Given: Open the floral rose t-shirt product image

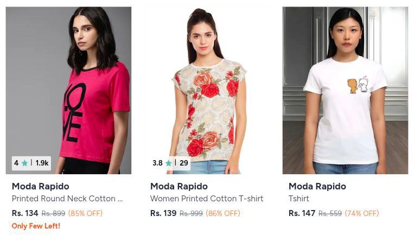Looking at the screenshot, I should click(207, 90).
